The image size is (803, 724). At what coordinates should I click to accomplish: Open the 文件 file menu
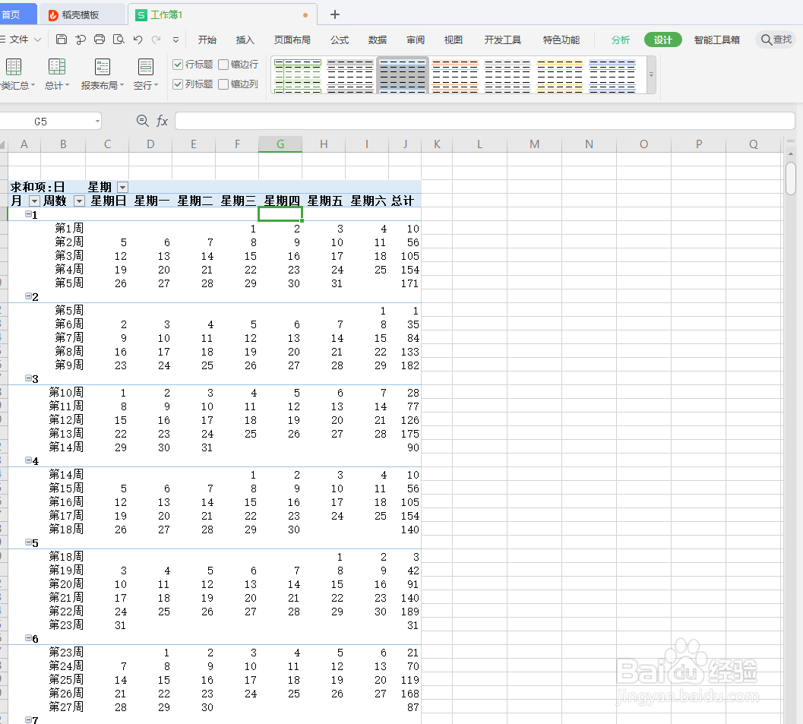[21, 40]
